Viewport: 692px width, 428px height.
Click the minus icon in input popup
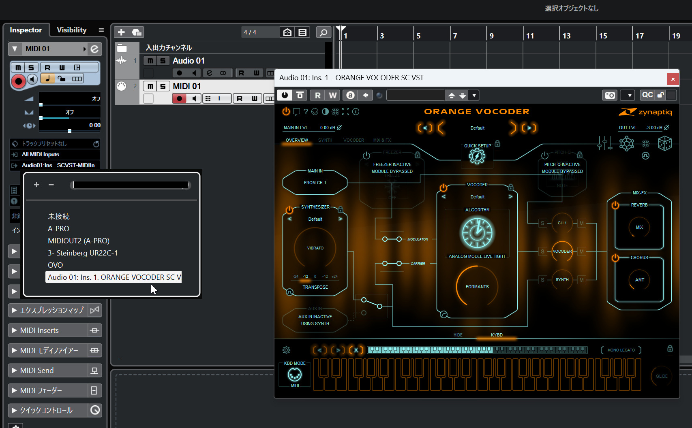(x=51, y=185)
